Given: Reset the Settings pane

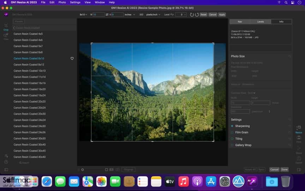Looking at the screenshot, I should tap(289, 120).
